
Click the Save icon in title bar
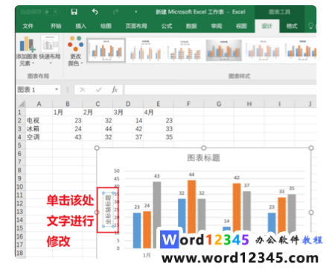(x=74, y=12)
